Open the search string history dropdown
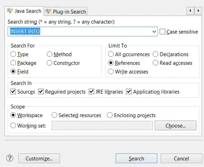Image resolution: width=204 pixels, height=167 pixels. point(154,32)
